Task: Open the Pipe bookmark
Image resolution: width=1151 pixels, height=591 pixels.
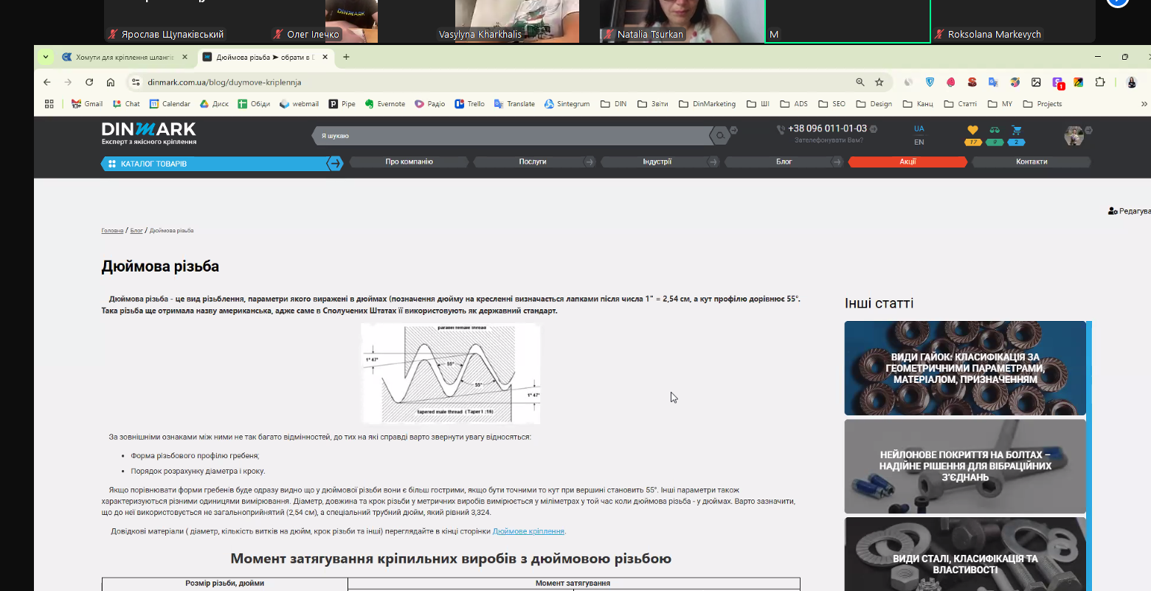Action: coord(342,104)
